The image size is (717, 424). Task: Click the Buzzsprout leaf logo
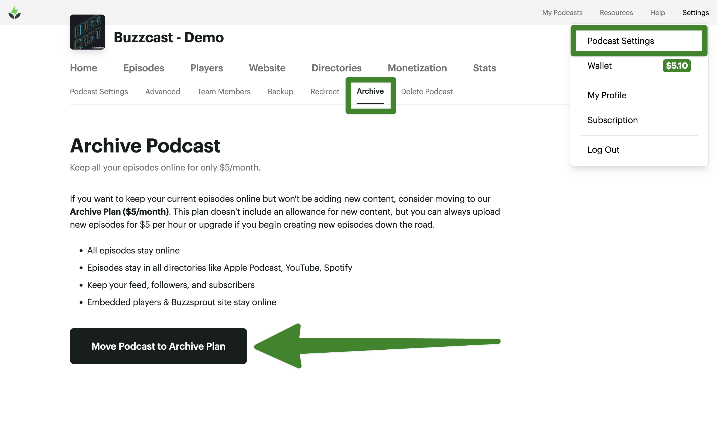pos(14,13)
